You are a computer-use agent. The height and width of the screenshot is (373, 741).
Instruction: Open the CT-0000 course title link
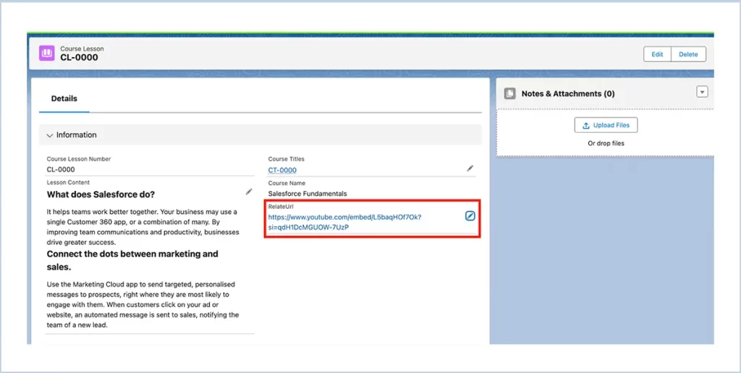[282, 170]
